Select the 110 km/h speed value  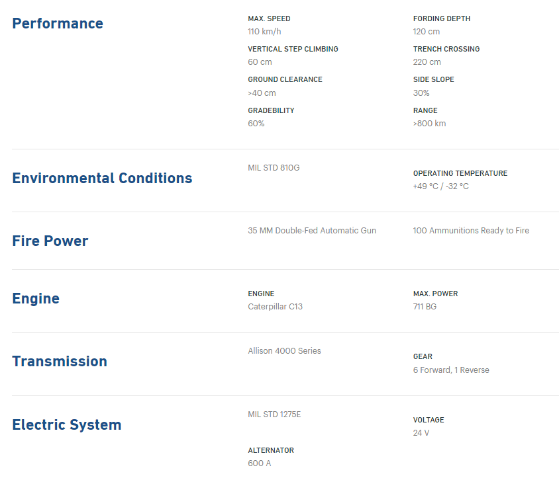click(x=264, y=32)
